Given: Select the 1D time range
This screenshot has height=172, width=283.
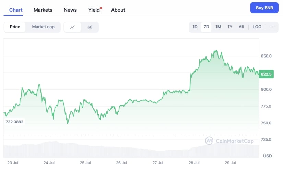Looking at the screenshot, I should tap(195, 27).
